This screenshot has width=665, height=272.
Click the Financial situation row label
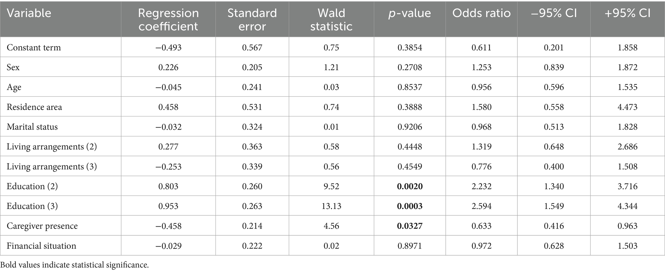pos(41,246)
